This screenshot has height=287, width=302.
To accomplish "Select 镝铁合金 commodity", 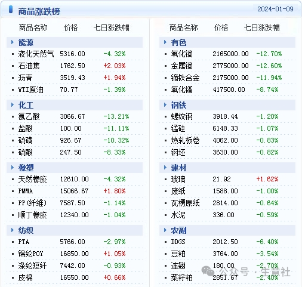I will coord(185,78).
